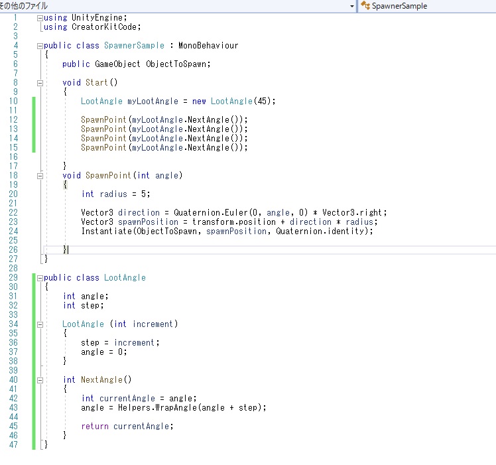
Task: Click 'myLootAngle' variable on line 10
Action: tap(153, 101)
